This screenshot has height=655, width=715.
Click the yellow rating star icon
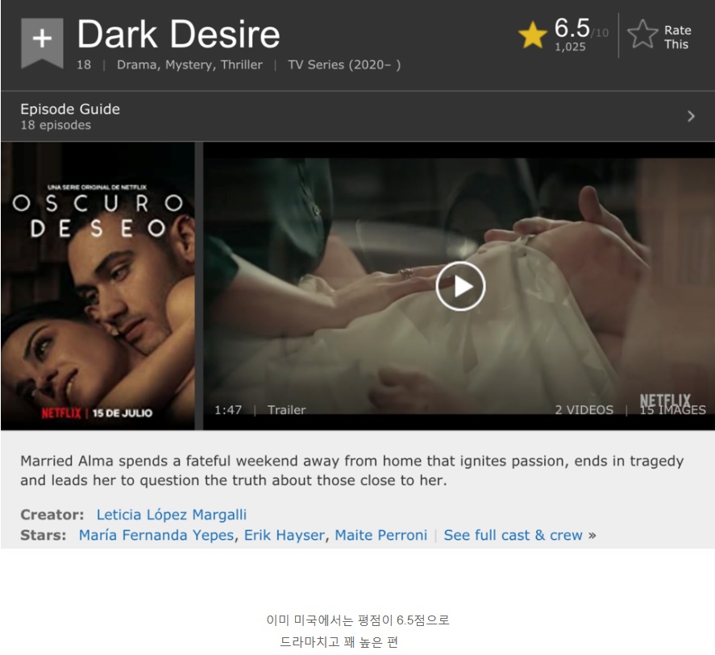tap(532, 35)
